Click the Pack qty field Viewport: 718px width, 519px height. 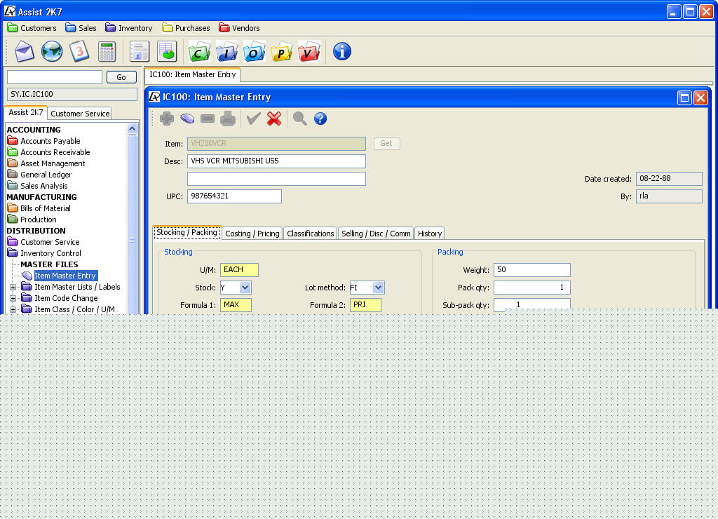point(531,288)
